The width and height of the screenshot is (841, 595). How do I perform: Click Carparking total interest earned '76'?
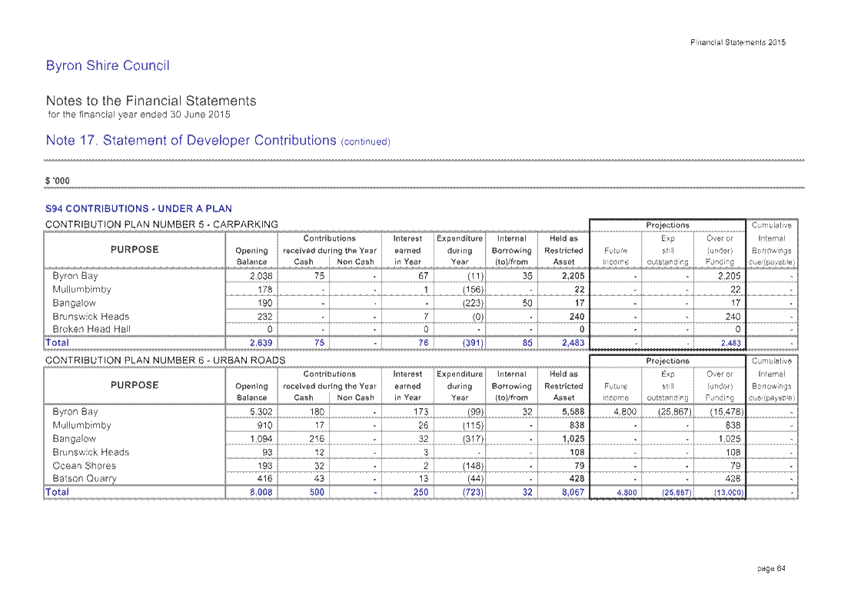(423, 343)
